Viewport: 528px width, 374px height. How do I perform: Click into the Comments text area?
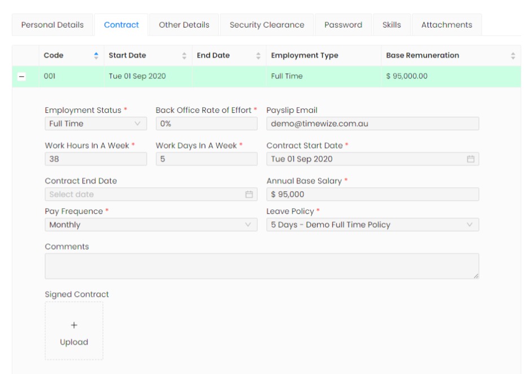tap(262, 266)
